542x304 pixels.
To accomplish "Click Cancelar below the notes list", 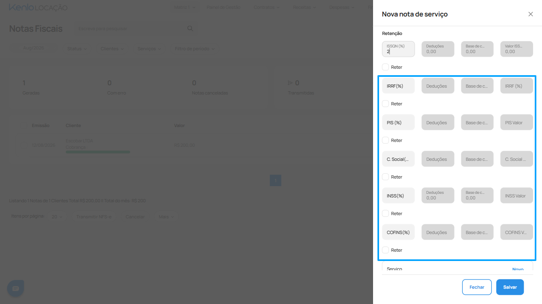I will pos(135,217).
